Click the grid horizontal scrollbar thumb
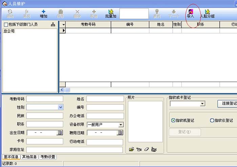The width and height of the screenshot is (237, 167). tap(67, 90)
